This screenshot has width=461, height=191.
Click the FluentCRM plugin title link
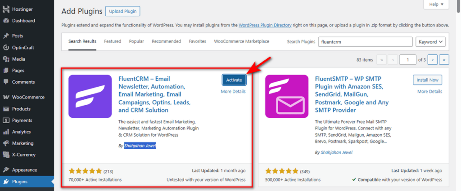pyautogui.click(x=155, y=94)
